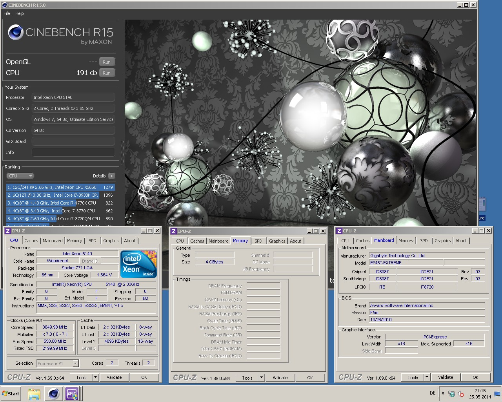Select ranking entry Core i7-3720QM
The height and width of the screenshot is (402, 502).
point(60,219)
